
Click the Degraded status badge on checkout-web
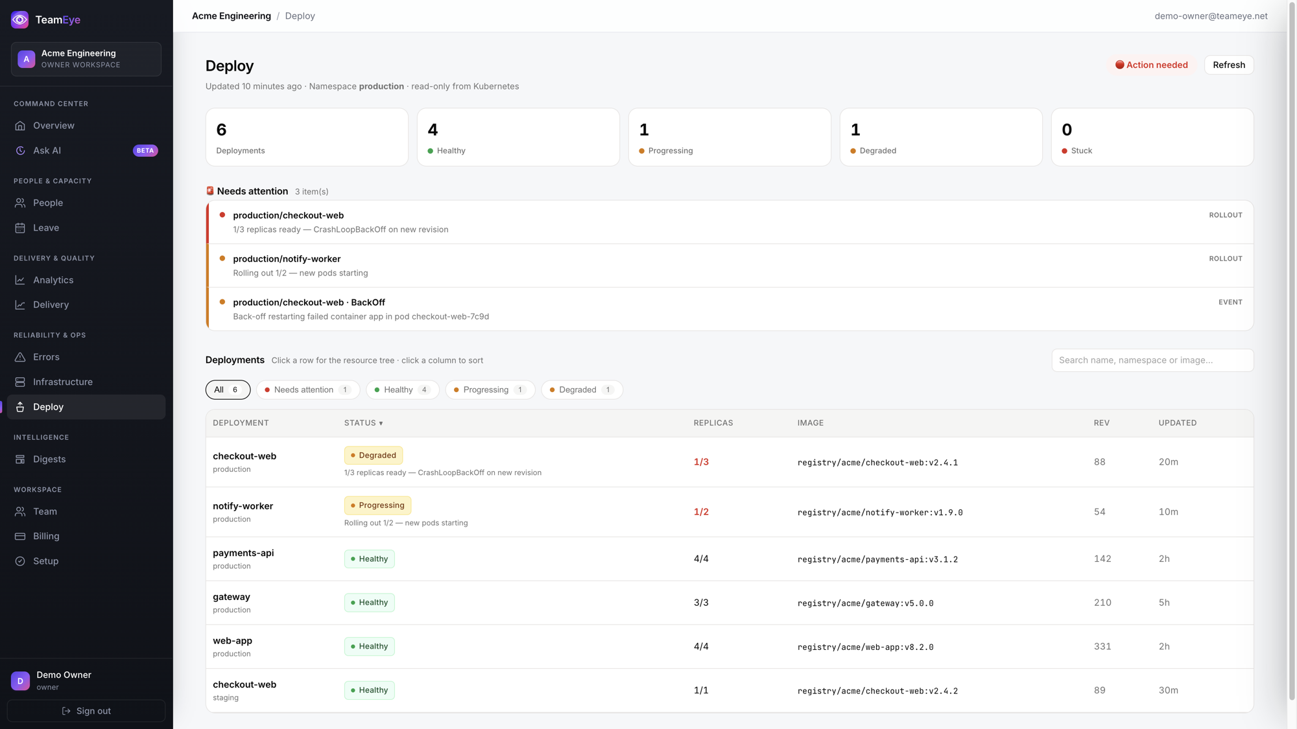[374, 456]
